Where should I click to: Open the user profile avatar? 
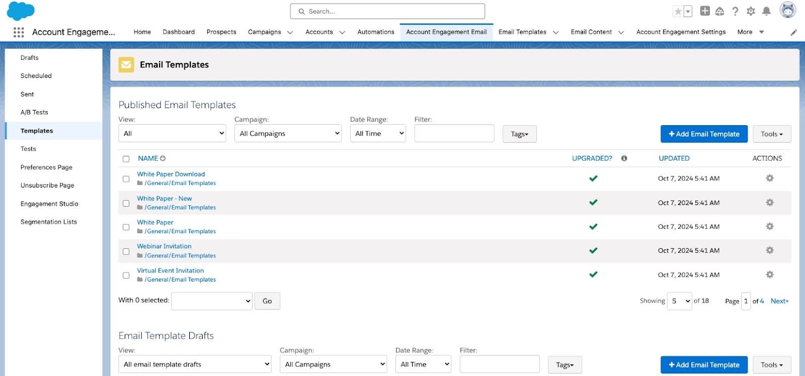pyautogui.click(x=787, y=10)
